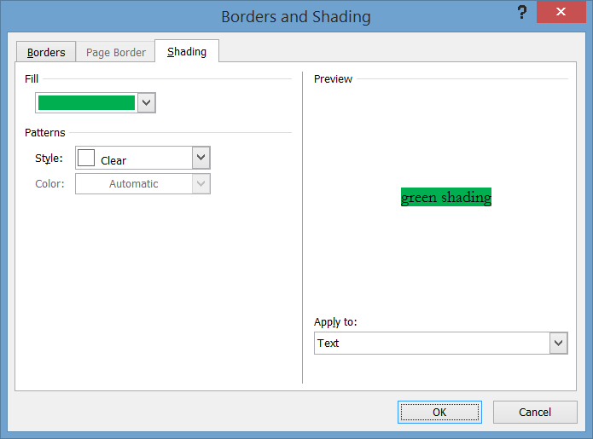Viewport: 593px width, 439px height.
Task: Click the Patterns section label
Action: point(45,133)
